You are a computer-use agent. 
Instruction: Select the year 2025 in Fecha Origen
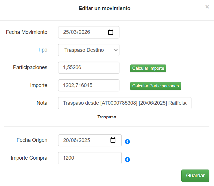coord(84,140)
